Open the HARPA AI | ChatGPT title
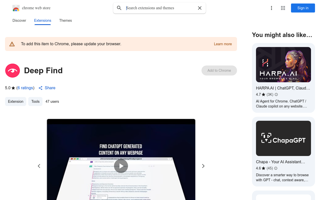 coord(283,88)
